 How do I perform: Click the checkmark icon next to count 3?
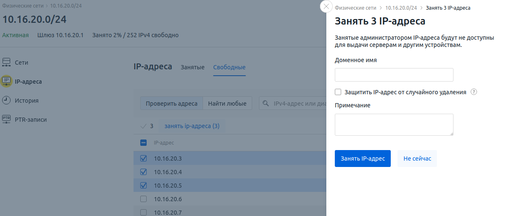[x=143, y=126]
